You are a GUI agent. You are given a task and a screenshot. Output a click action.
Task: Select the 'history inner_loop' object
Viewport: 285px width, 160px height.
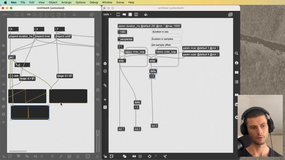134,52
